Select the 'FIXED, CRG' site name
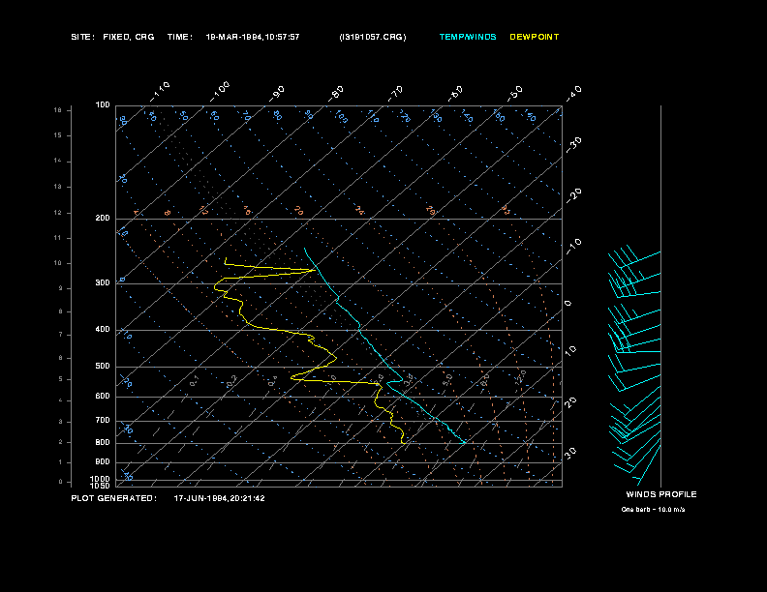The image size is (767, 592). pyautogui.click(x=129, y=37)
